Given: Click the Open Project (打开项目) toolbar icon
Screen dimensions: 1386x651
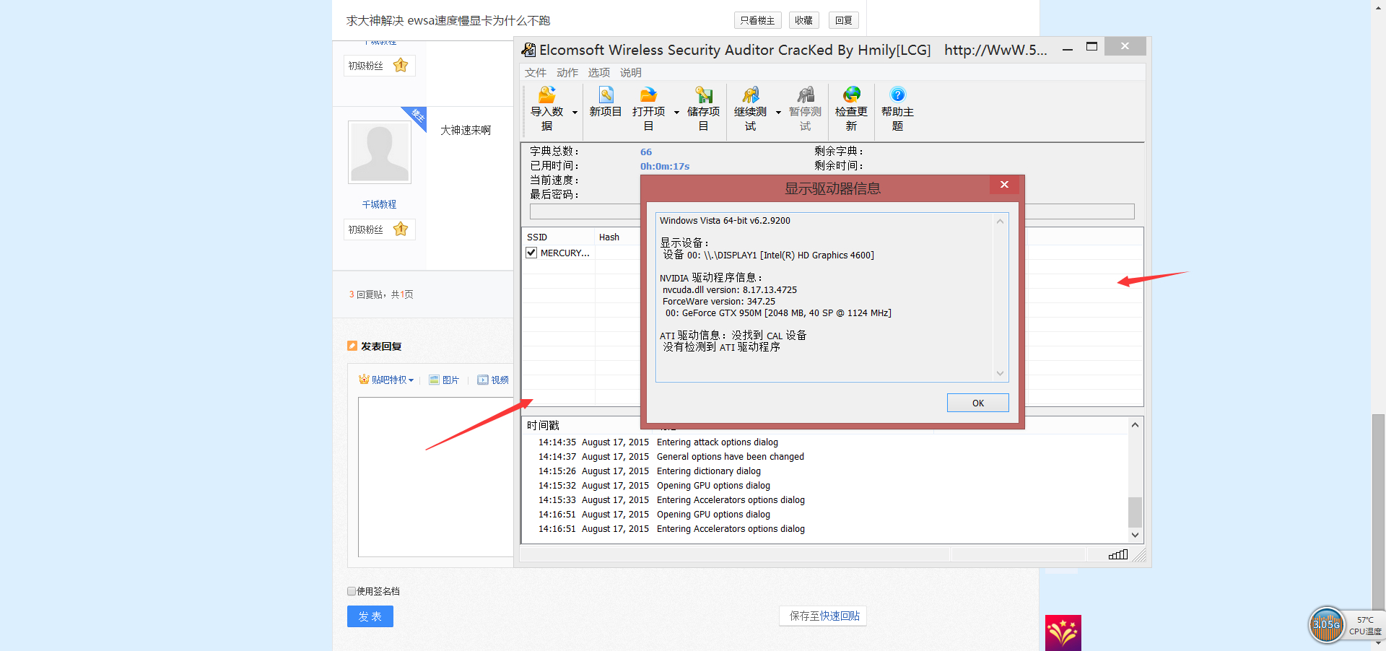Looking at the screenshot, I should pos(648,95).
